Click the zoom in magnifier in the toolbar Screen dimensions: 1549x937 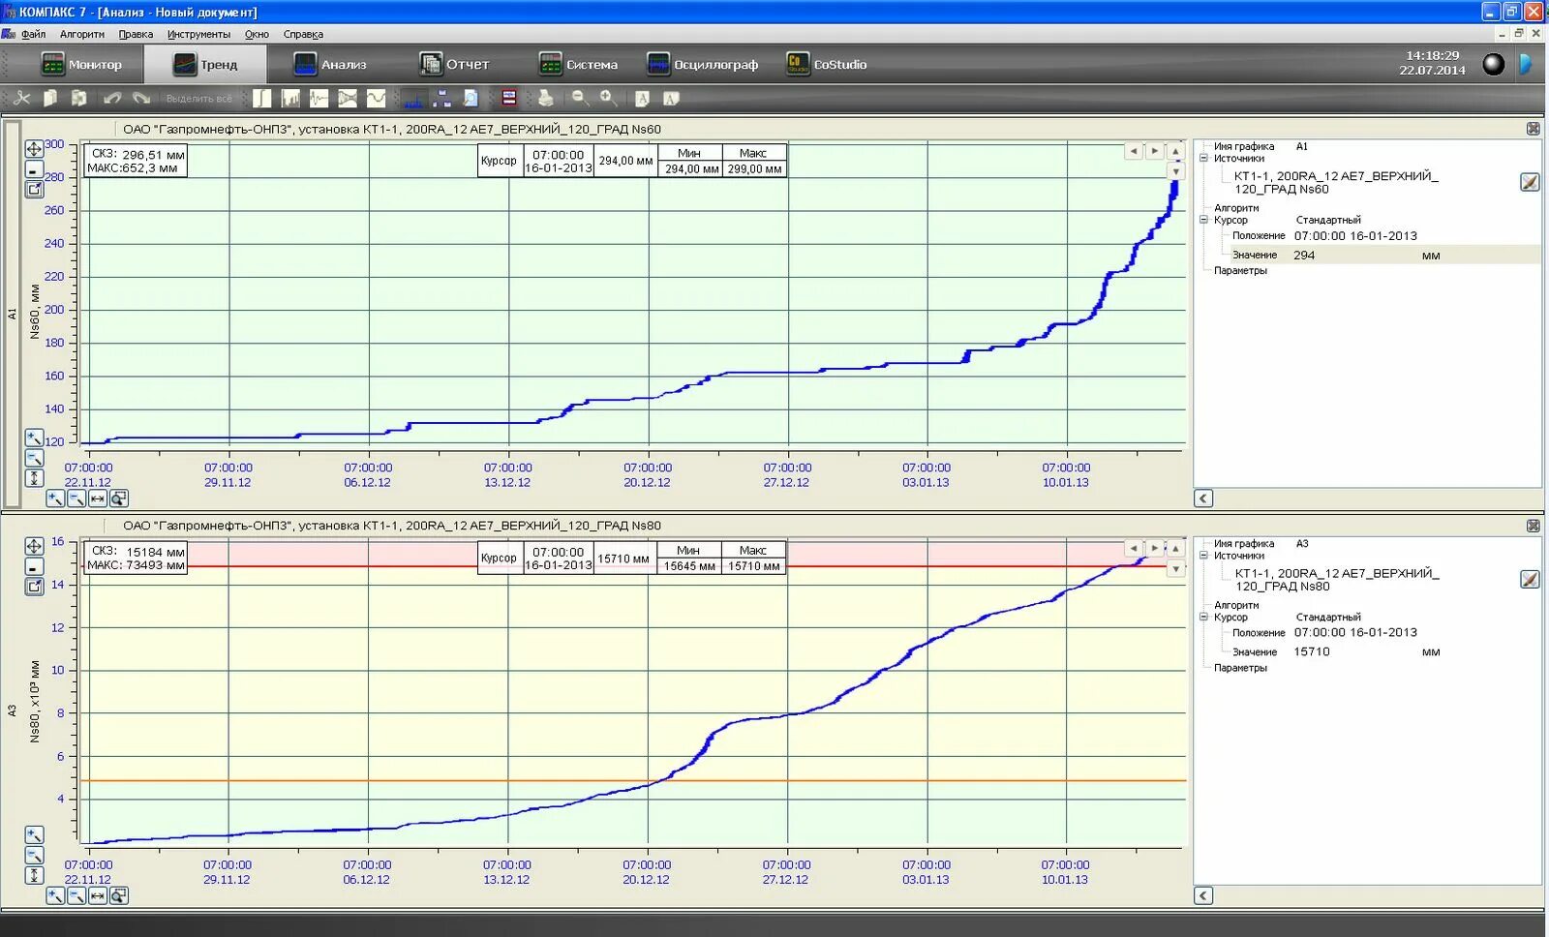pyautogui.click(x=608, y=98)
